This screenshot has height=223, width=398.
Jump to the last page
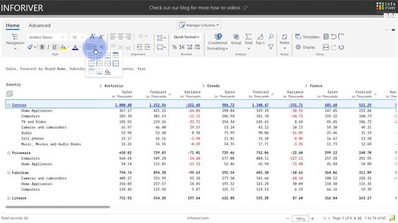click(359, 218)
